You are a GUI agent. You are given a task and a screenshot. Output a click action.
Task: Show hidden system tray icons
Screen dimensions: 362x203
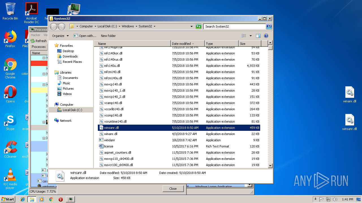click(315, 199)
